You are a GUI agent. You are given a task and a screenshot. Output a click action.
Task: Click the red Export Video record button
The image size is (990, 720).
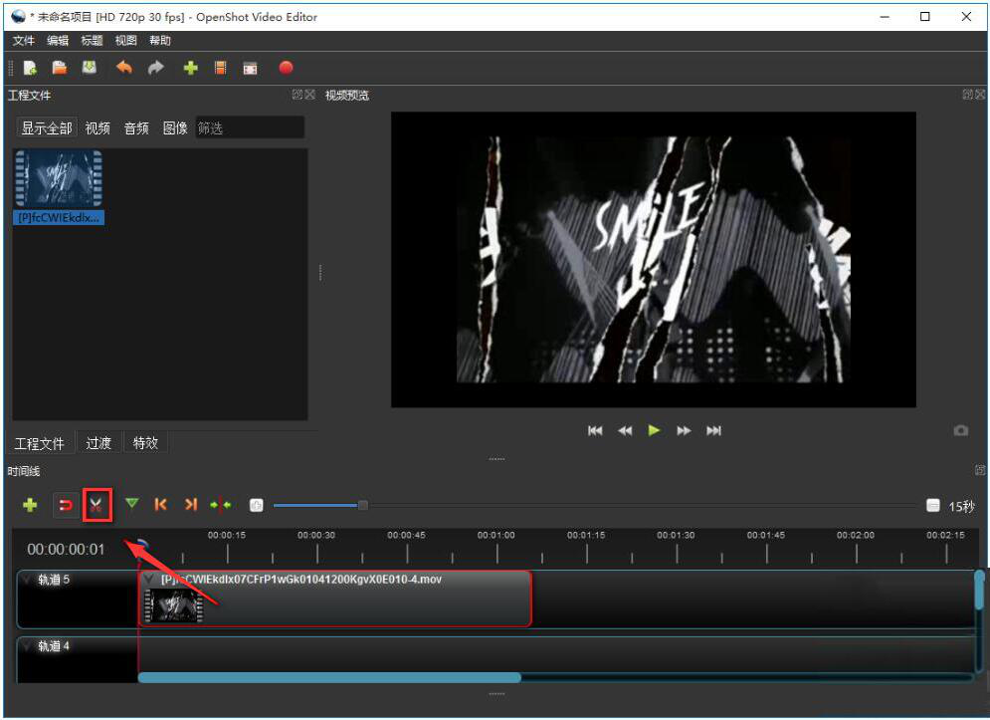(x=286, y=68)
